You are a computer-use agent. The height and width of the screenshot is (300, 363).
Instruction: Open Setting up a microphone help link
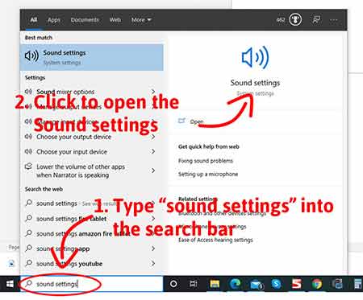tap(208, 175)
